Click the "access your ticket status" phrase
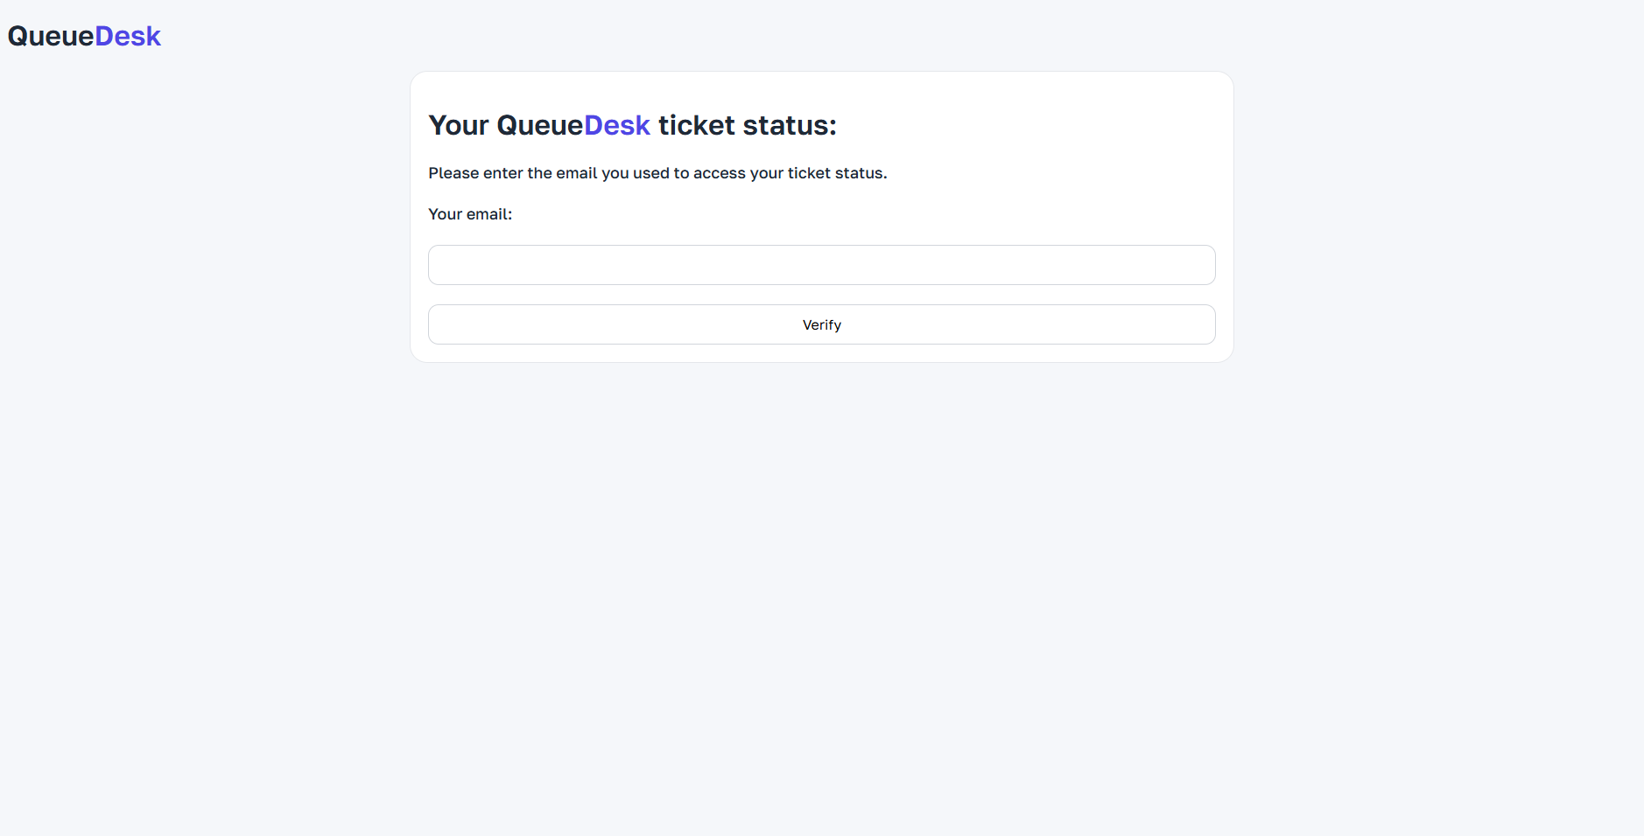The width and height of the screenshot is (1644, 836). coord(789,173)
